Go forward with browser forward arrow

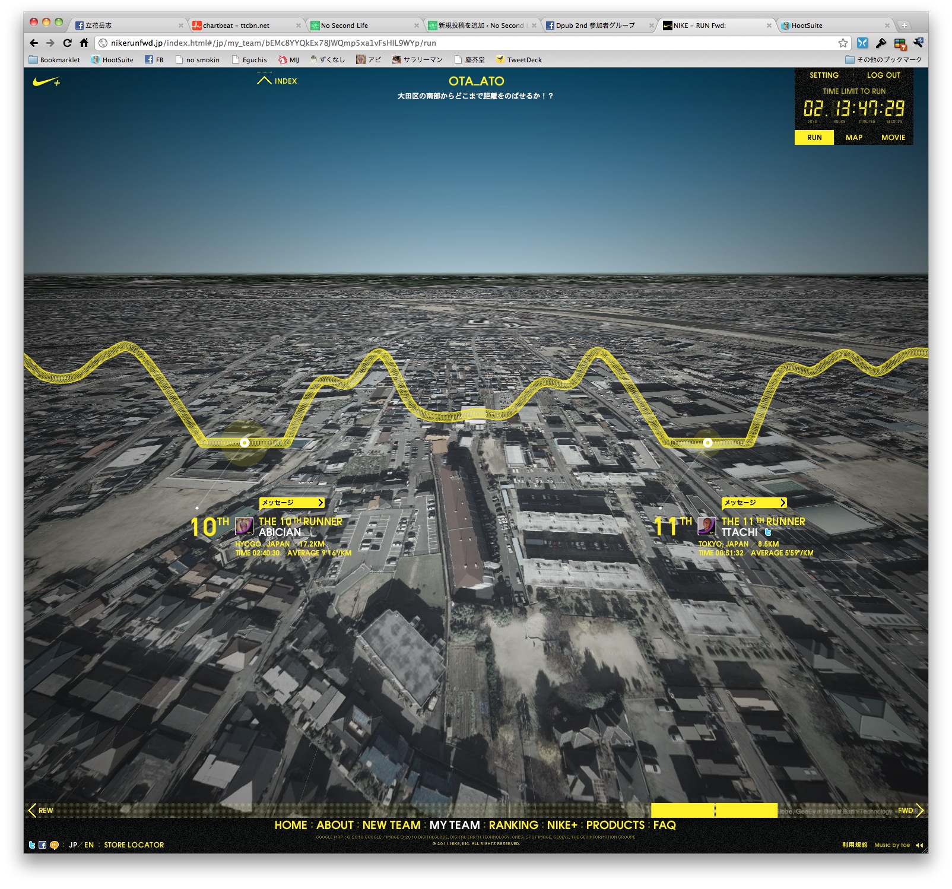(50, 43)
